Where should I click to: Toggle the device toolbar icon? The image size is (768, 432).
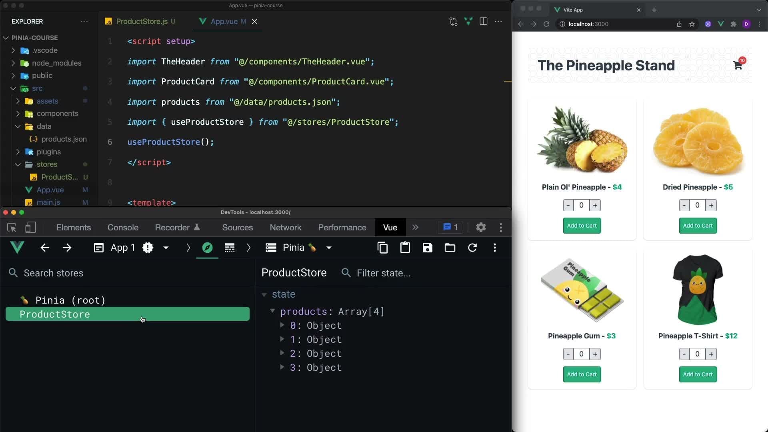(x=30, y=227)
